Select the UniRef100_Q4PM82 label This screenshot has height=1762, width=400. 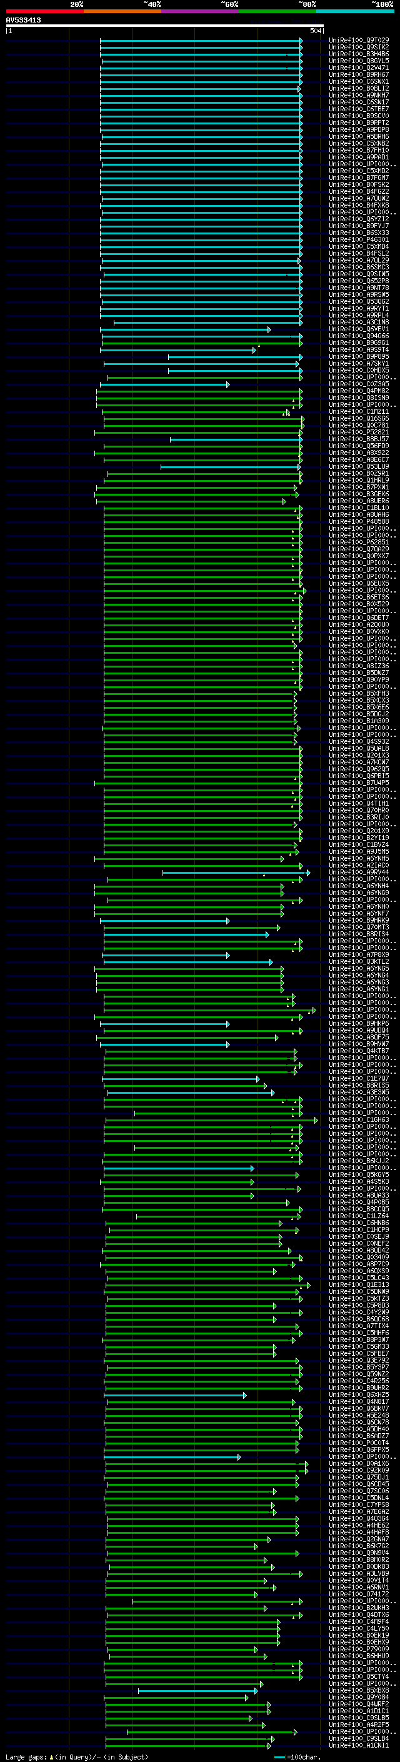[359, 391]
